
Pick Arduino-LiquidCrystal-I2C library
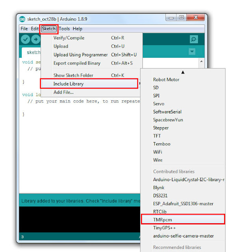tap(183, 180)
